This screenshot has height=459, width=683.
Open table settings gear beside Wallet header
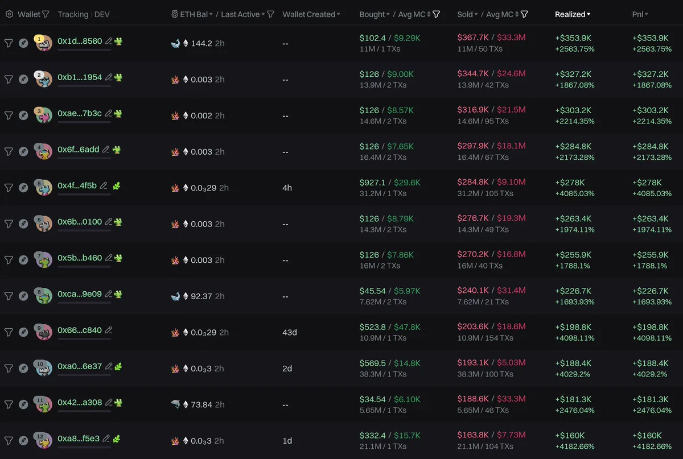[9, 14]
